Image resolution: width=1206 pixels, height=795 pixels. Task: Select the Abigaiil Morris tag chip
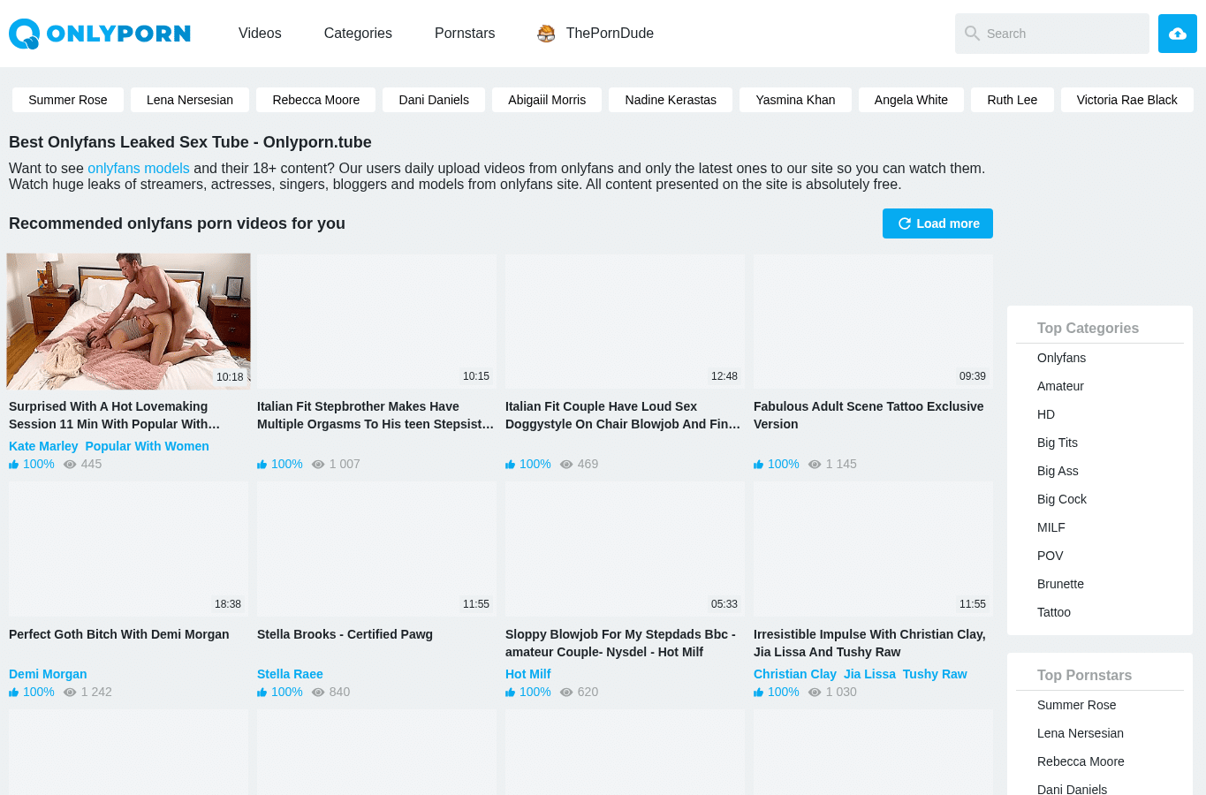[547, 100]
